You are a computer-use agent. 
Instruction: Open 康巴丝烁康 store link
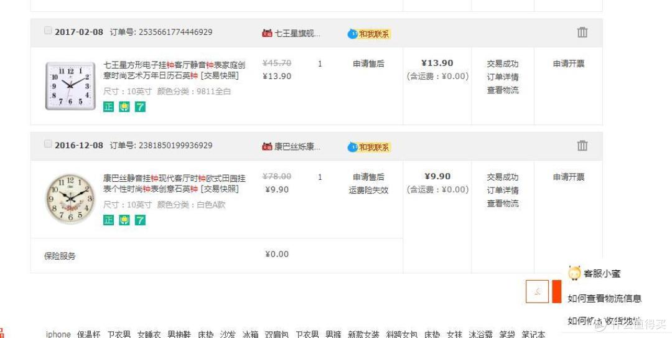click(297, 146)
